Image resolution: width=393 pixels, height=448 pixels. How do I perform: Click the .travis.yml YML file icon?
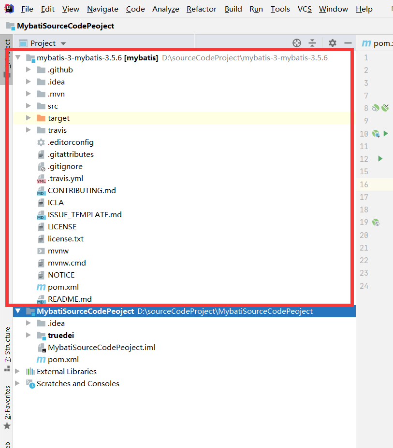(x=41, y=179)
